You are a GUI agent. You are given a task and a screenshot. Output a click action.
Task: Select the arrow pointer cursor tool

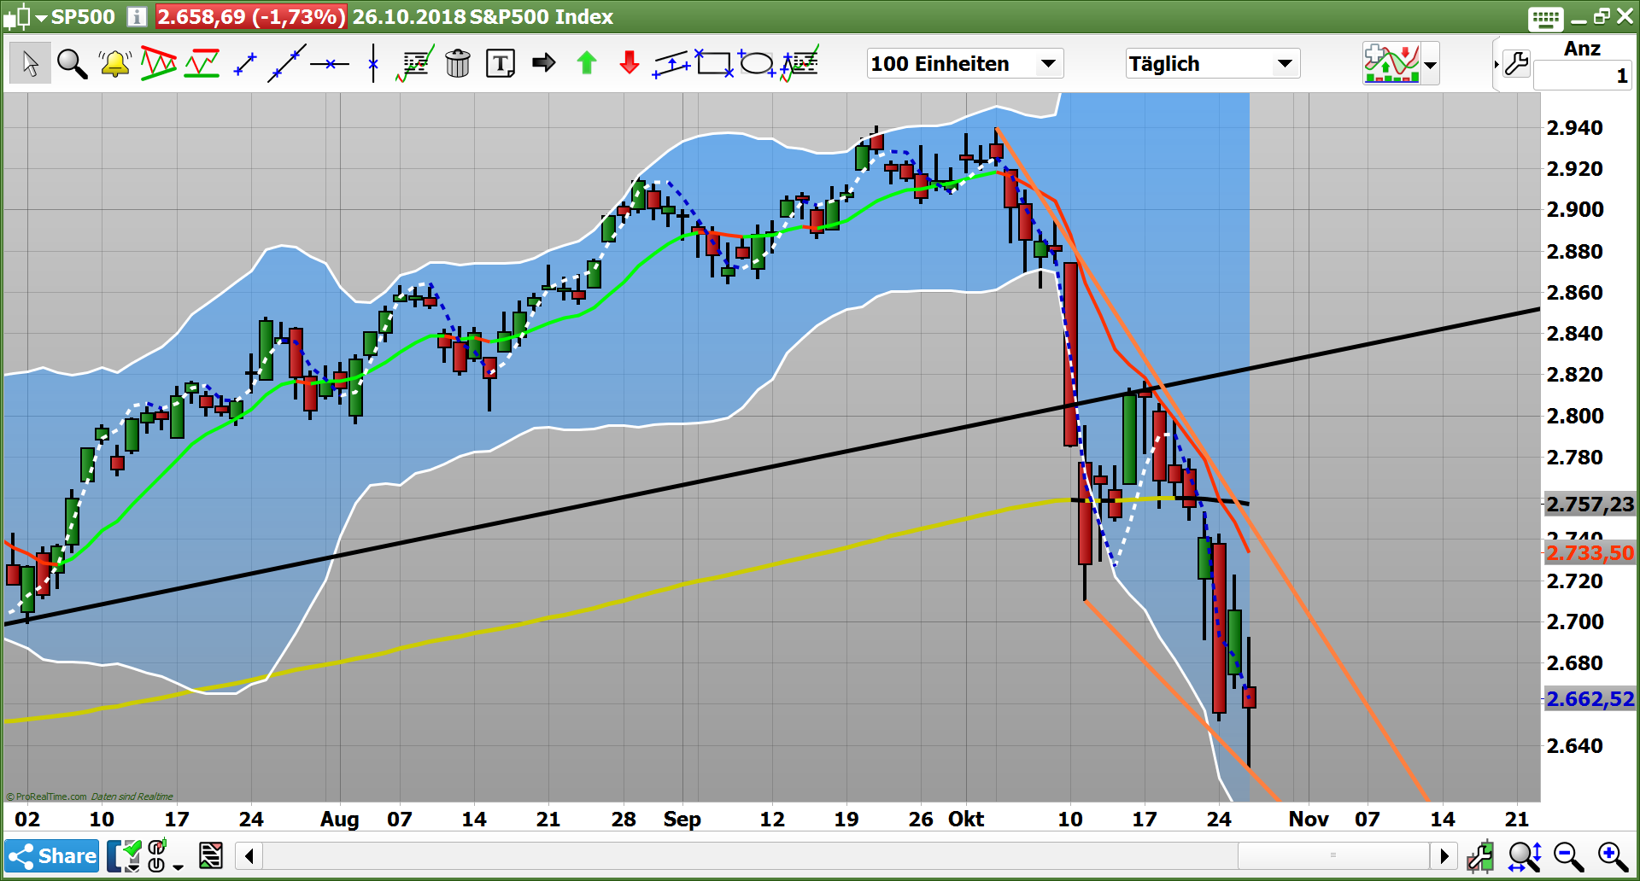[30, 63]
